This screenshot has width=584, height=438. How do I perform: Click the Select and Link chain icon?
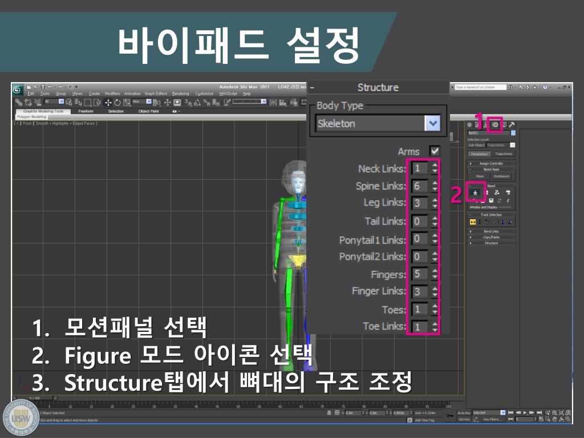19,103
